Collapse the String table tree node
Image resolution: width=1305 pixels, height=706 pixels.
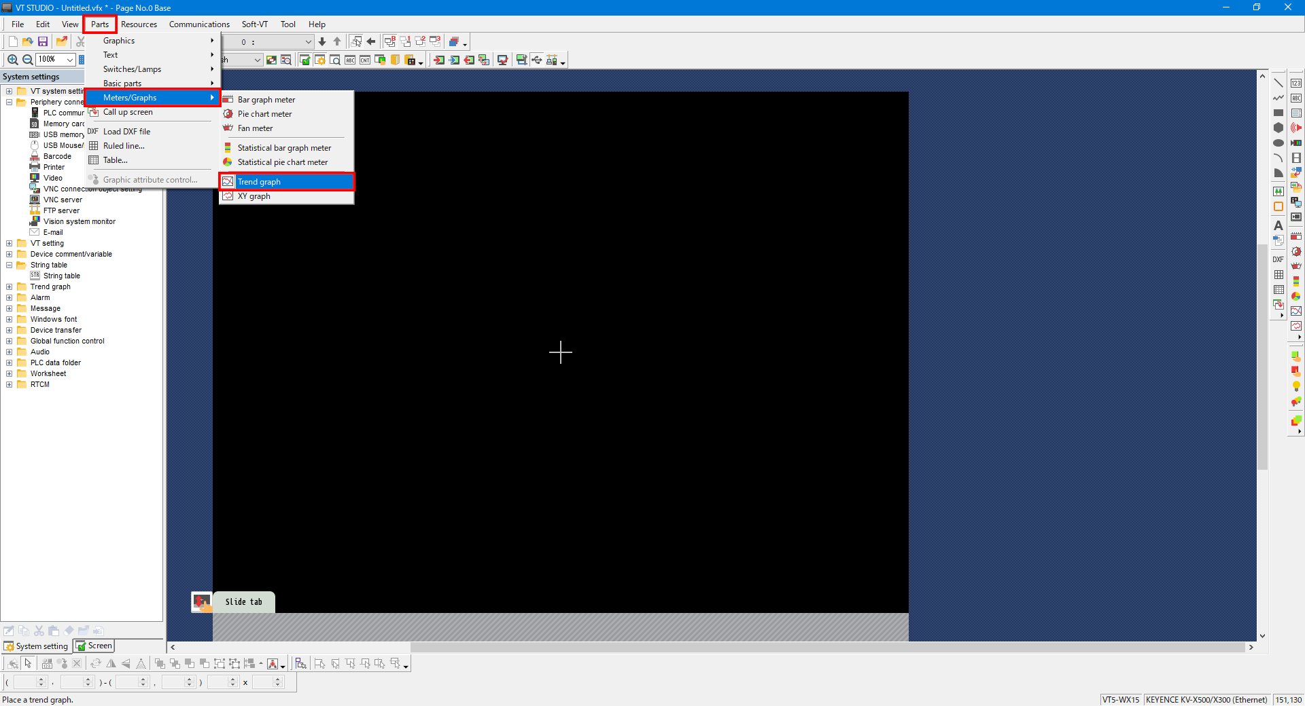click(10, 265)
